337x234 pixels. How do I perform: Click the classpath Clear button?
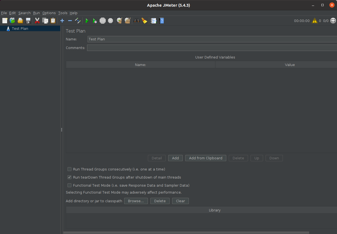pyautogui.click(x=180, y=201)
